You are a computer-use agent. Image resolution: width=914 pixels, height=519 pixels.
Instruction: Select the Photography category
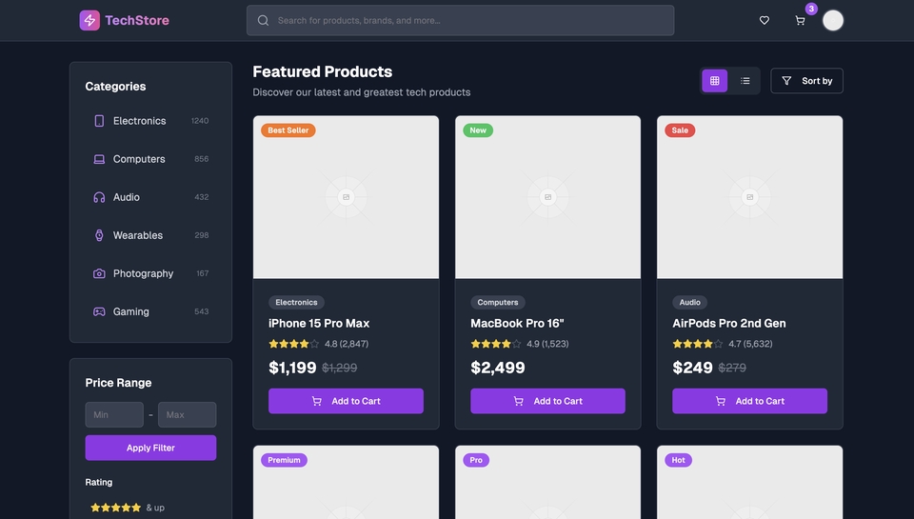pyautogui.click(x=151, y=273)
